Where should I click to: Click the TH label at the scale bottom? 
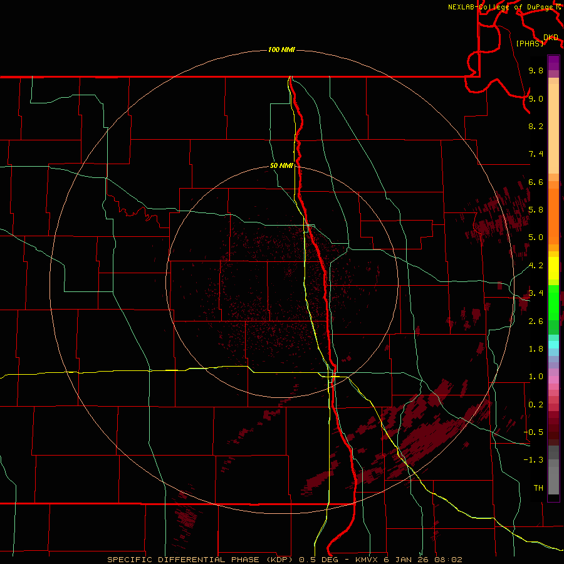[538, 488]
